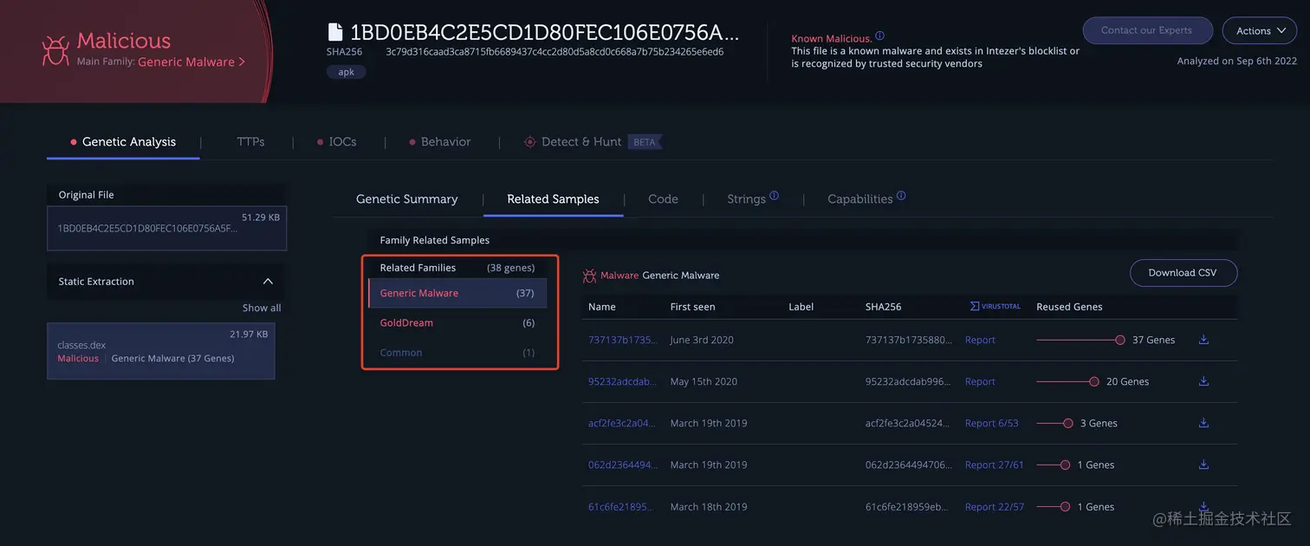Switch to the IOCs tab
The height and width of the screenshot is (546, 1310).
click(x=337, y=142)
